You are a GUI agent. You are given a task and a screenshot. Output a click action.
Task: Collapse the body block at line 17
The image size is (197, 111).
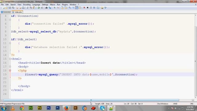(x=10, y=67)
